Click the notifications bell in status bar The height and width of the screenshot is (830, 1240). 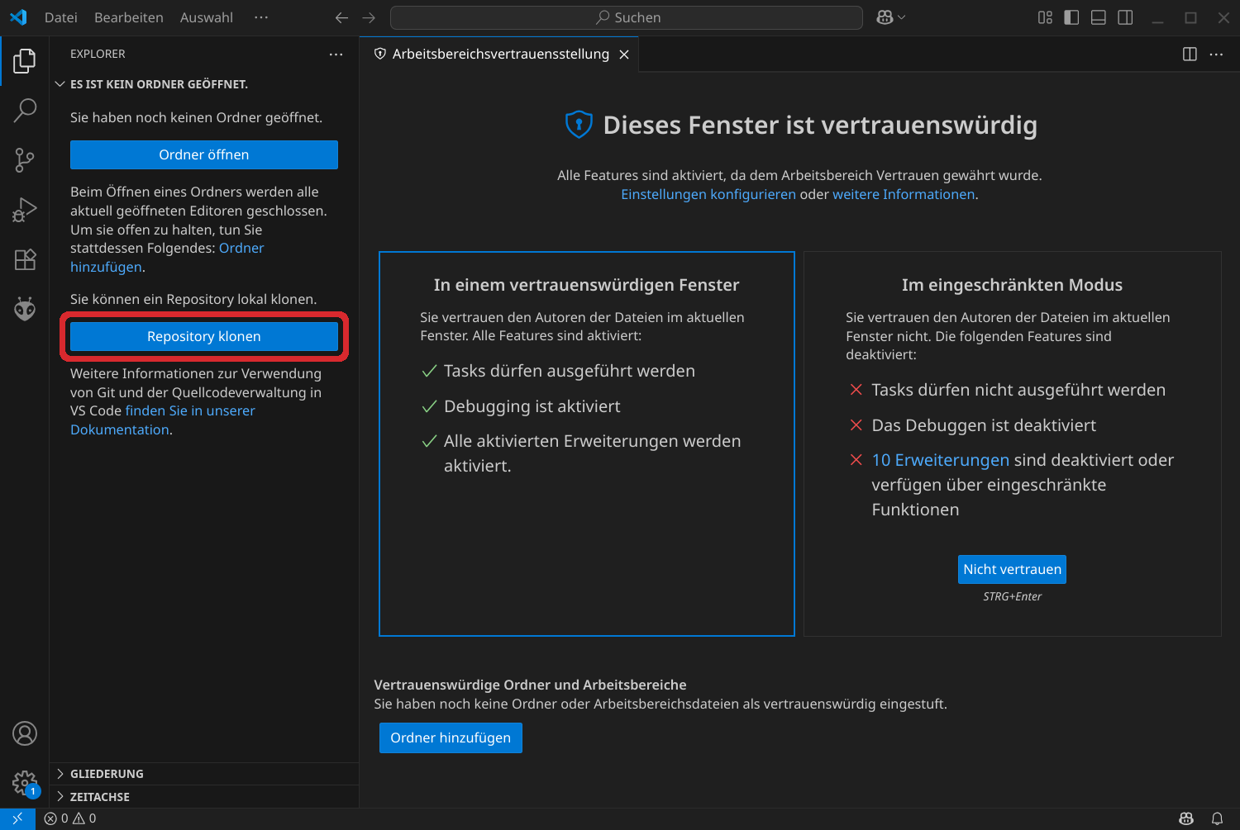1217,818
